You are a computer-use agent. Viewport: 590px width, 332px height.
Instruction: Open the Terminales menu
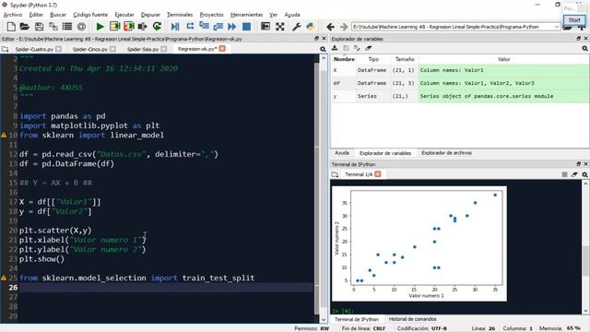[x=180, y=15]
